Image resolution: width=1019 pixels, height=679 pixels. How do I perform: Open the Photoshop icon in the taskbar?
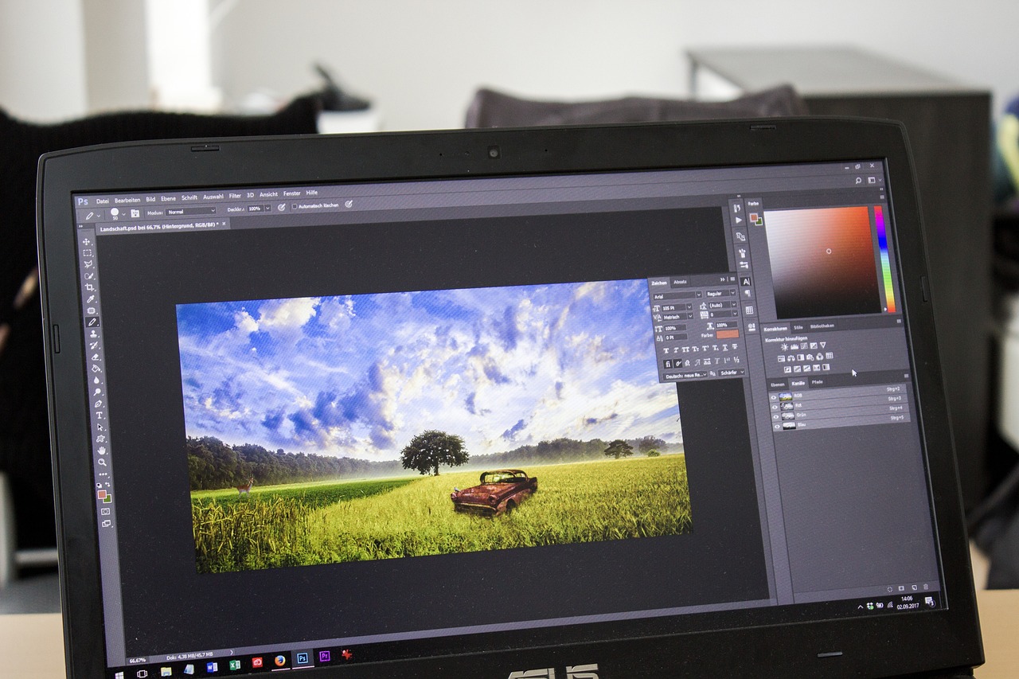pyautogui.click(x=301, y=660)
